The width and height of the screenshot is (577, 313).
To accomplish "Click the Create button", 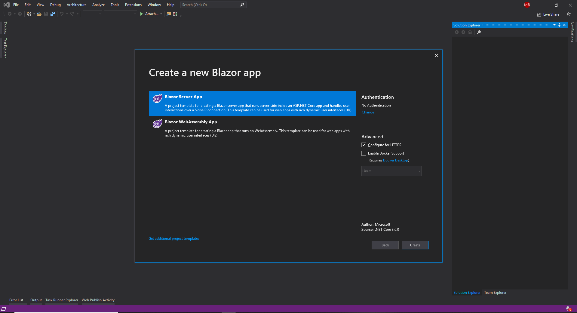I will click(415, 245).
